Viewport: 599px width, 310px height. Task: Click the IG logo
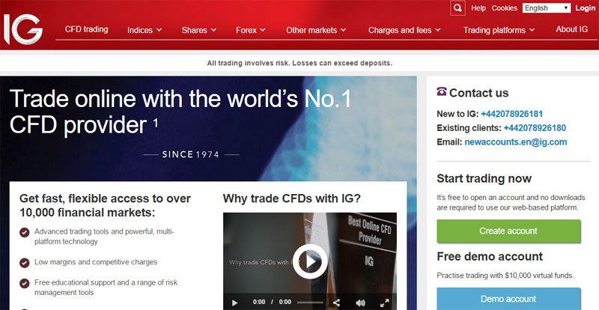tap(22, 29)
